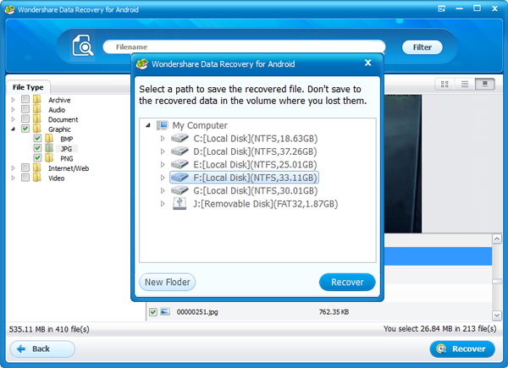Click the F: local disk drive icon

(x=179, y=178)
